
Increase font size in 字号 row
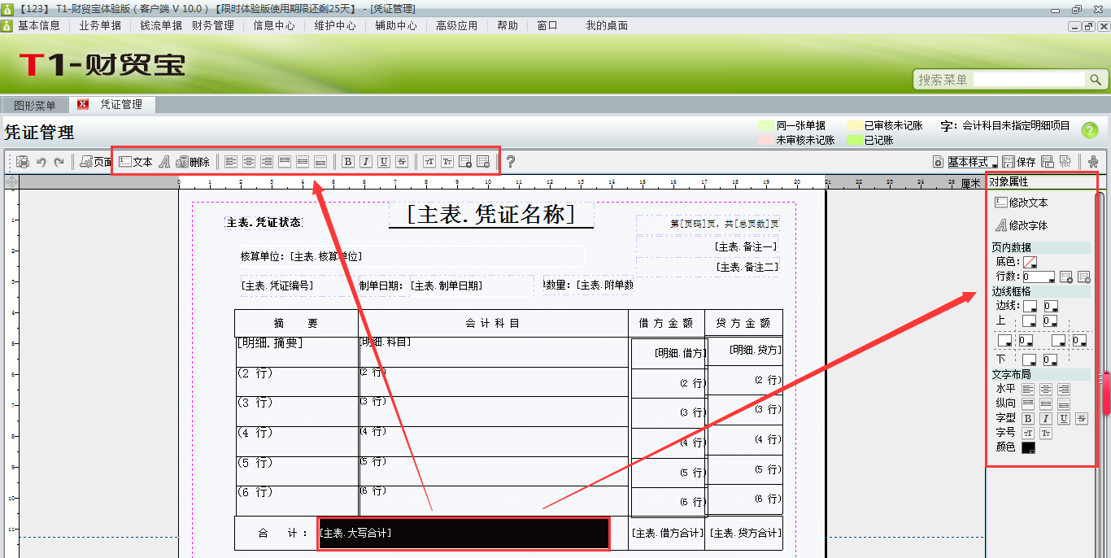pyautogui.click(x=1028, y=433)
